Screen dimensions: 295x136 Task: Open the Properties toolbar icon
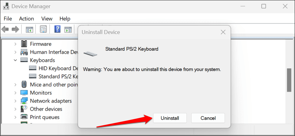coord(44,29)
